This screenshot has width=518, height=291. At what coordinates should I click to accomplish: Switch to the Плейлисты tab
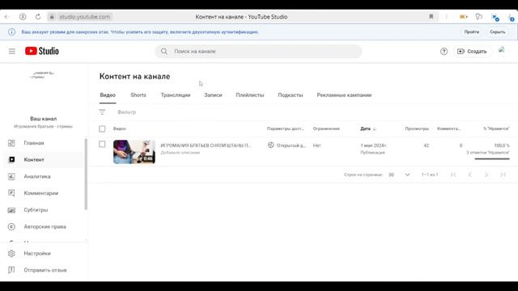[250, 95]
